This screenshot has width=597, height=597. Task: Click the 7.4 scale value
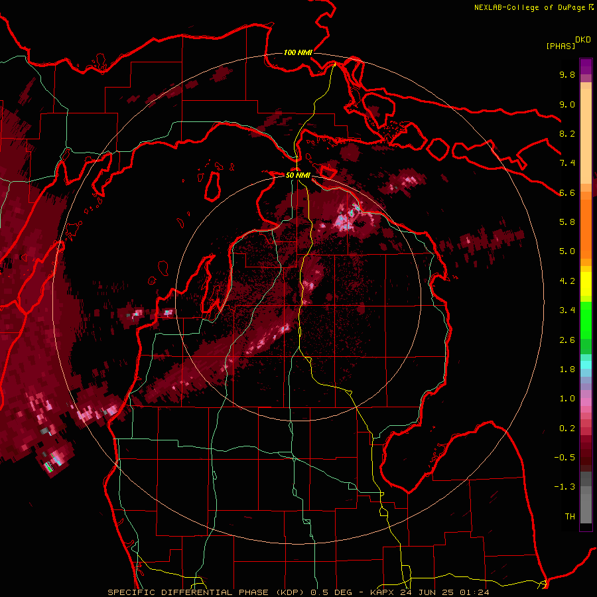point(567,163)
